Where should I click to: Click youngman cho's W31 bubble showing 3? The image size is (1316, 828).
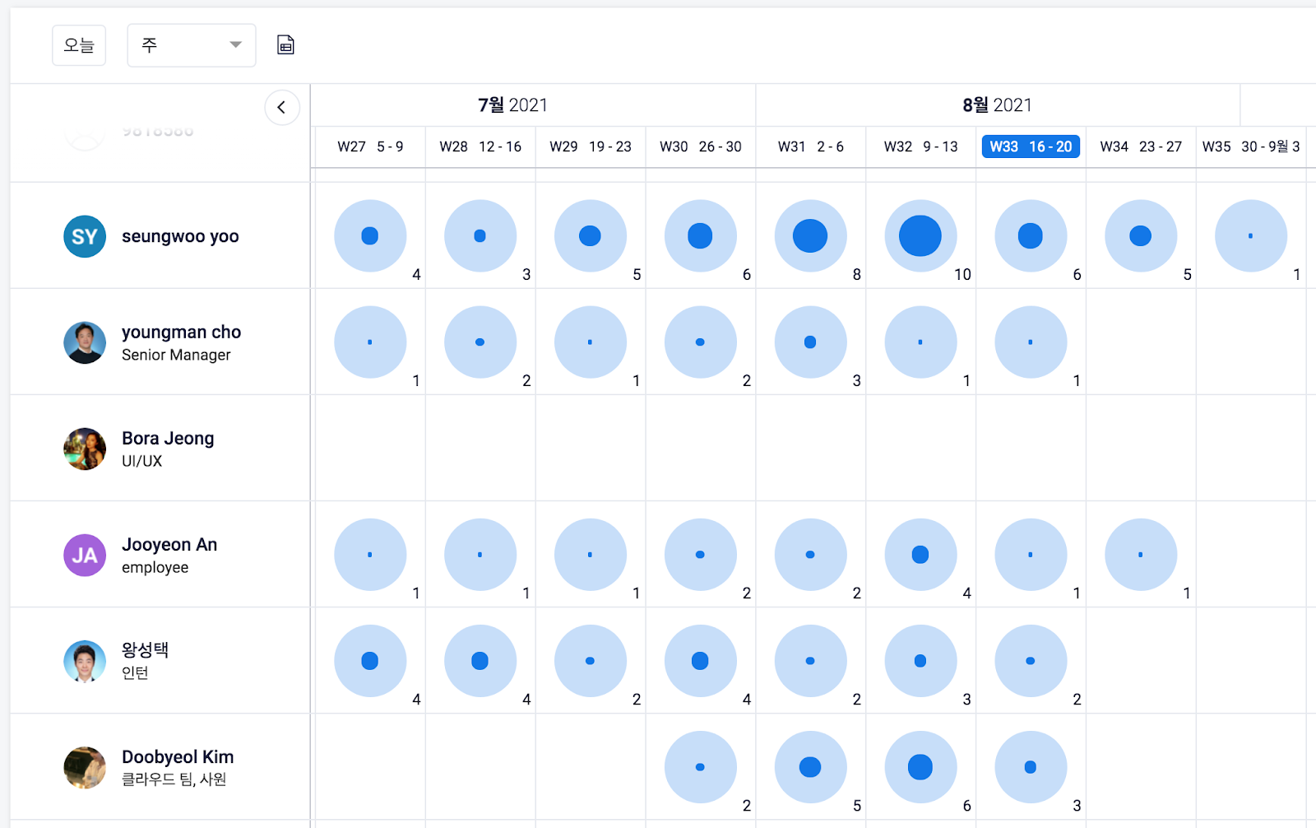pos(810,342)
